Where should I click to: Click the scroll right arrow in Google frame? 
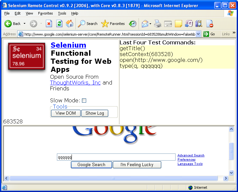pyautogui.click(x=226, y=178)
